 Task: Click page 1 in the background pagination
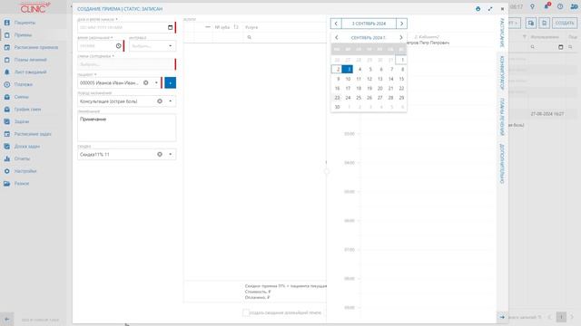pyautogui.click(x=561, y=317)
